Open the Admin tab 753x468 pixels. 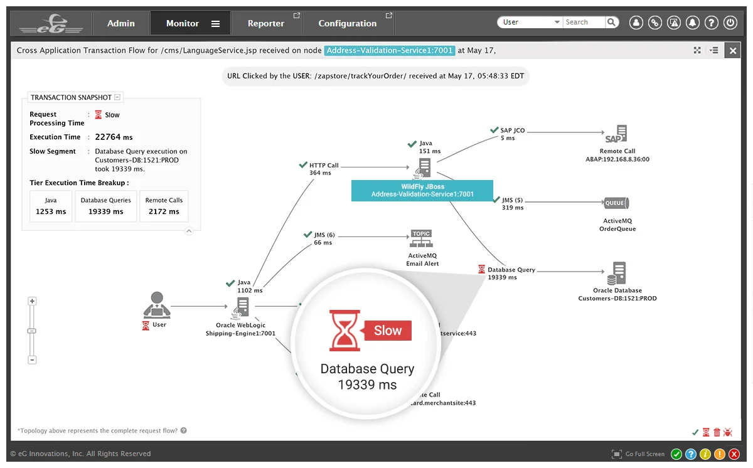point(120,23)
